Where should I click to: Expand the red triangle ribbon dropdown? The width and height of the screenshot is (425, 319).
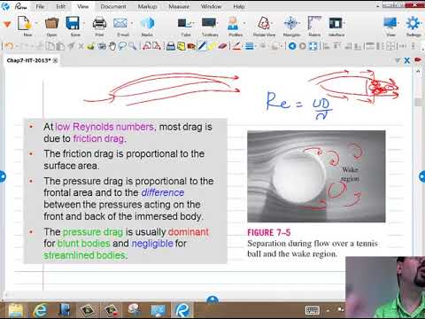pyautogui.click(x=7, y=24)
